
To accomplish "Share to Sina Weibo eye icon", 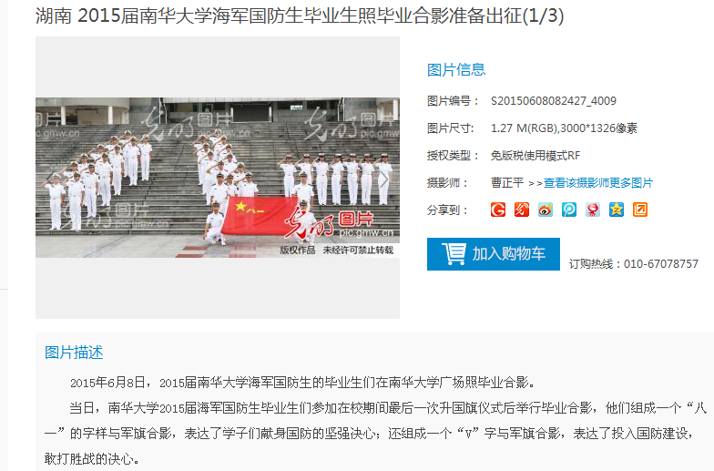I will point(545,210).
